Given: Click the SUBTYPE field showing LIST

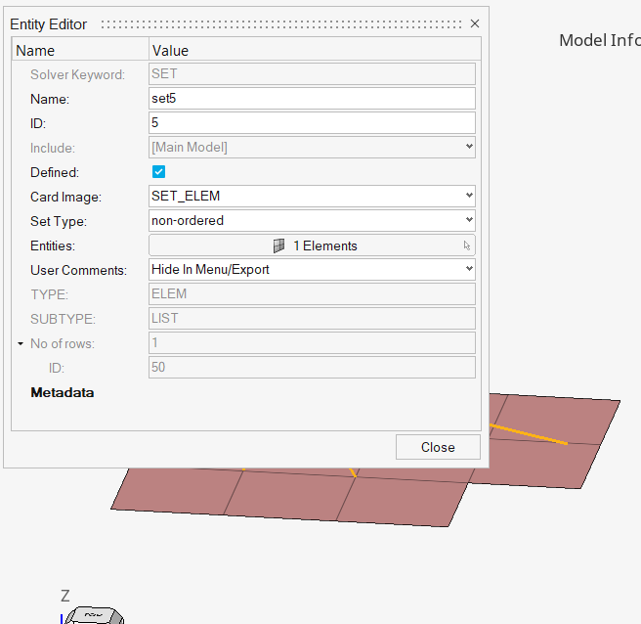Looking at the screenshot, I should point(312,318).
